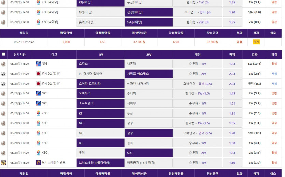Viewport: 285px width, 177px height.
Task: Select the highlighted 삼성[4이닝] cell
Action: pos(149,12)
